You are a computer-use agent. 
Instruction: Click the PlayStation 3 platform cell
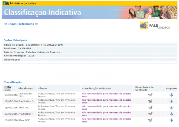click(x=26, y=101)
